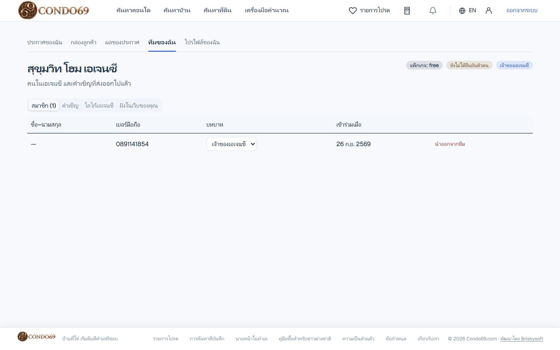
Task: Switch to โปรไฟล์ของฉัน tab
Action: [202, 42]
